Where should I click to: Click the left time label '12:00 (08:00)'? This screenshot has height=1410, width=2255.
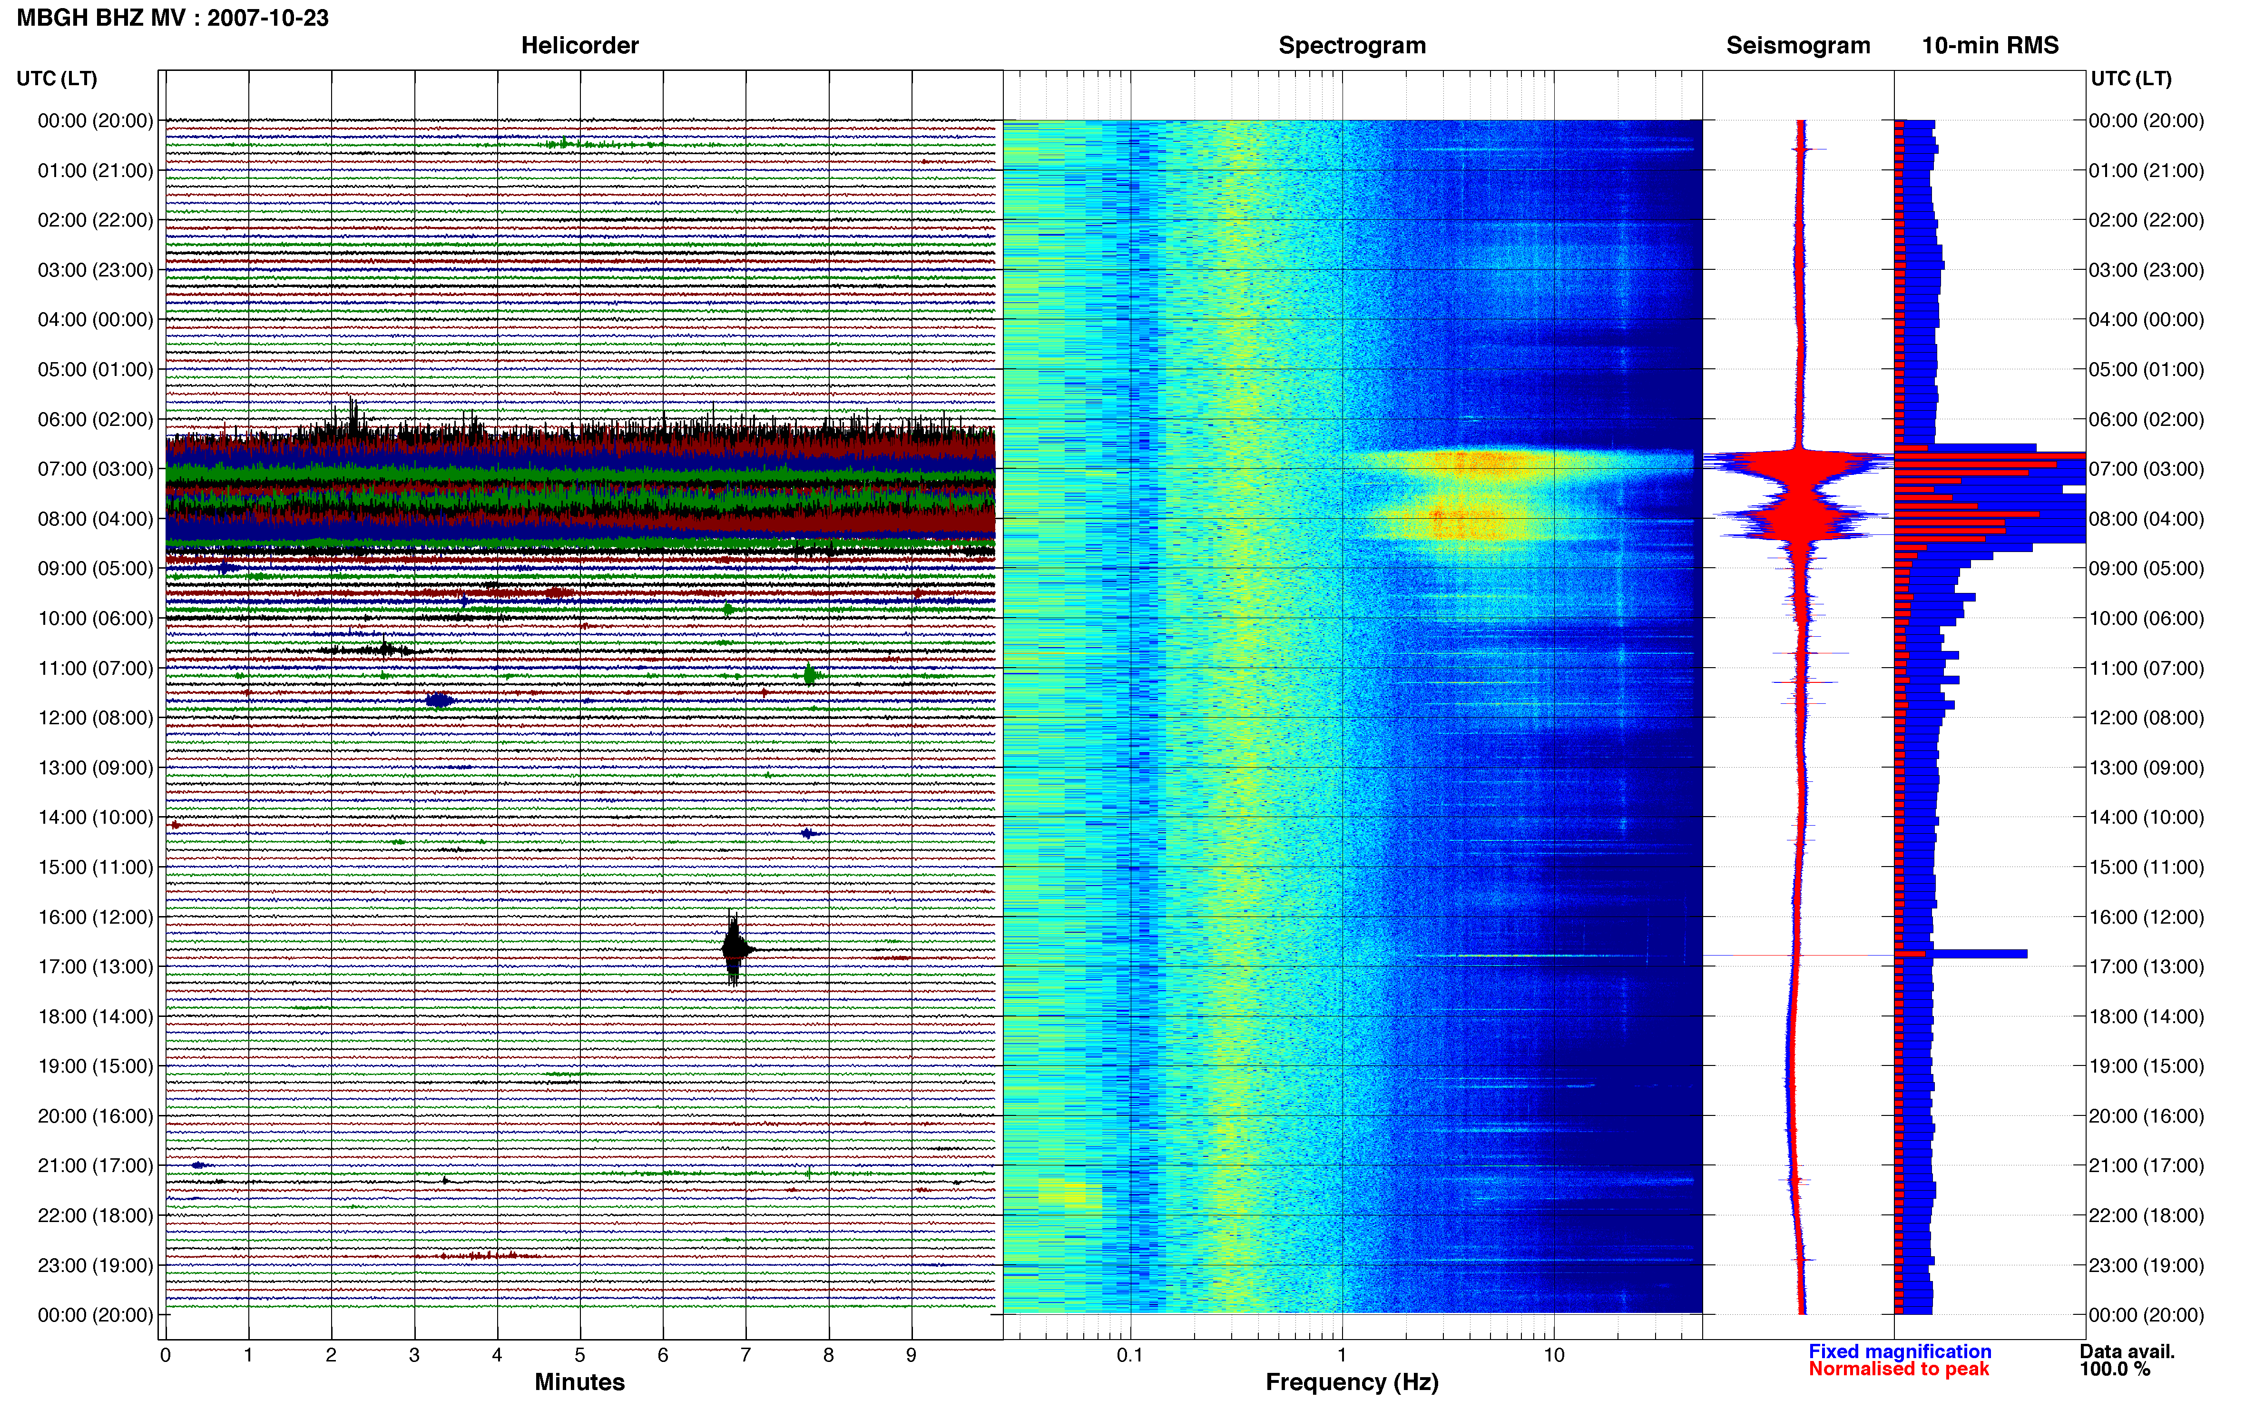click(95, 718)
